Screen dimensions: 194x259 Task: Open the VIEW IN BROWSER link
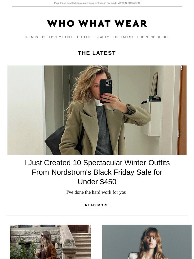click(x=129, y=3)
